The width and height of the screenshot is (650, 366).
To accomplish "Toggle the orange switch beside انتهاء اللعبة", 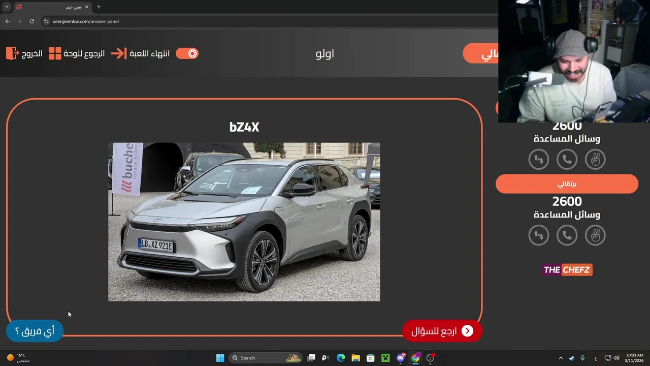I will coord(187,53).
